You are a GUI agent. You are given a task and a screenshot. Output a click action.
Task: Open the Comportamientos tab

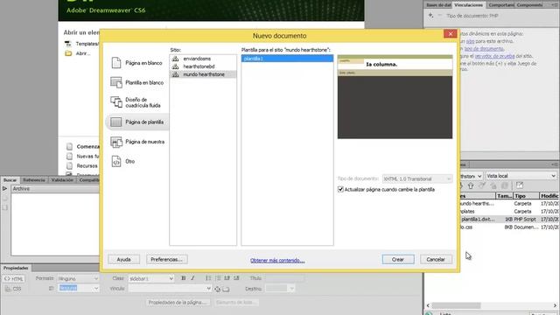click(500, 5)
